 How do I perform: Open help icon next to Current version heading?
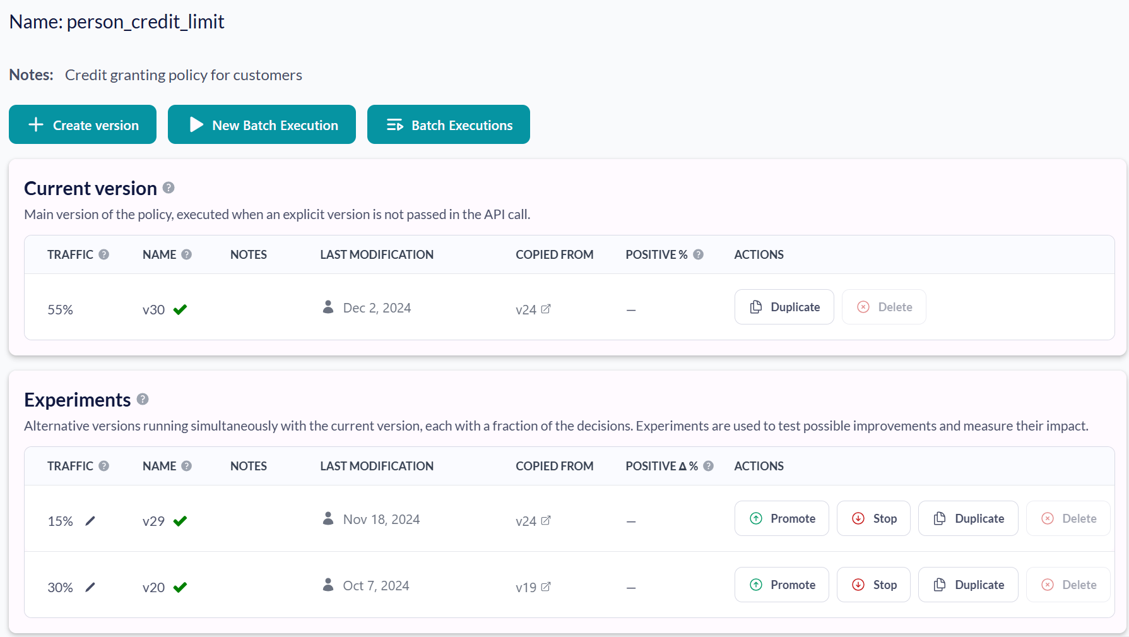coord(168,188)
